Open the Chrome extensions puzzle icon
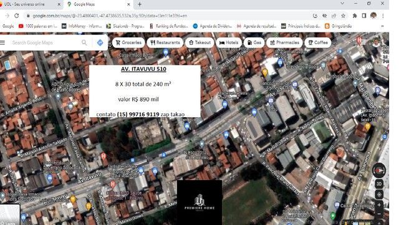 pyautogui.click(x=355, y=16)
